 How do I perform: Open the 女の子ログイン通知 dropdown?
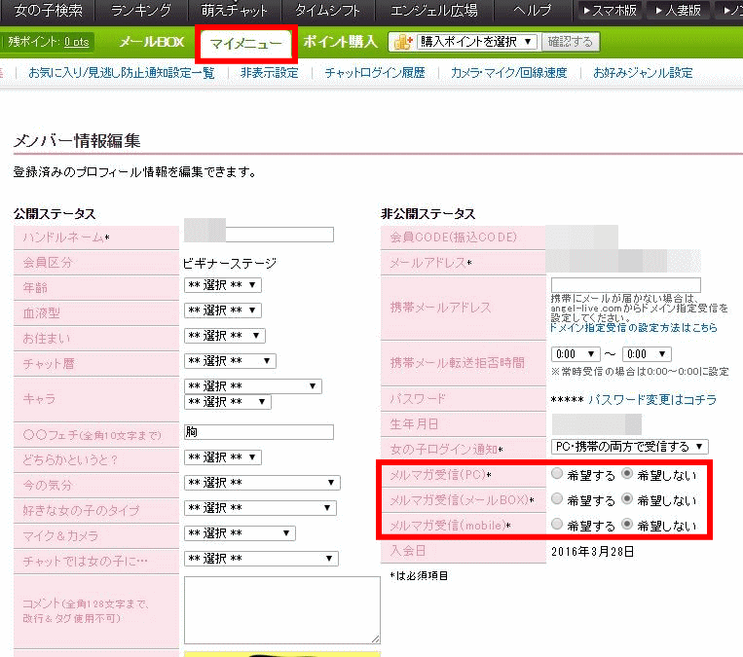(x=633, y=447)
